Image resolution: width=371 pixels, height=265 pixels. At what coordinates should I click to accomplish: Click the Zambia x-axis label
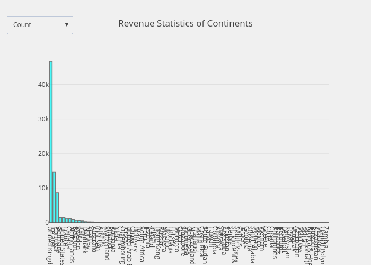pos(326,237)
